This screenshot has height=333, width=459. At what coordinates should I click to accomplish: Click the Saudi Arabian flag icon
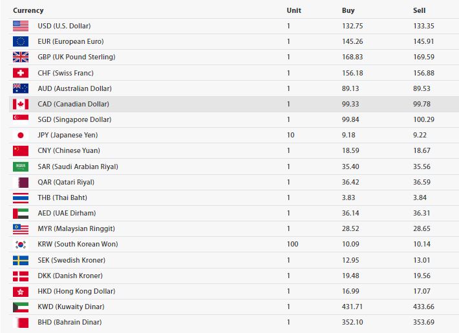[21, 166]
